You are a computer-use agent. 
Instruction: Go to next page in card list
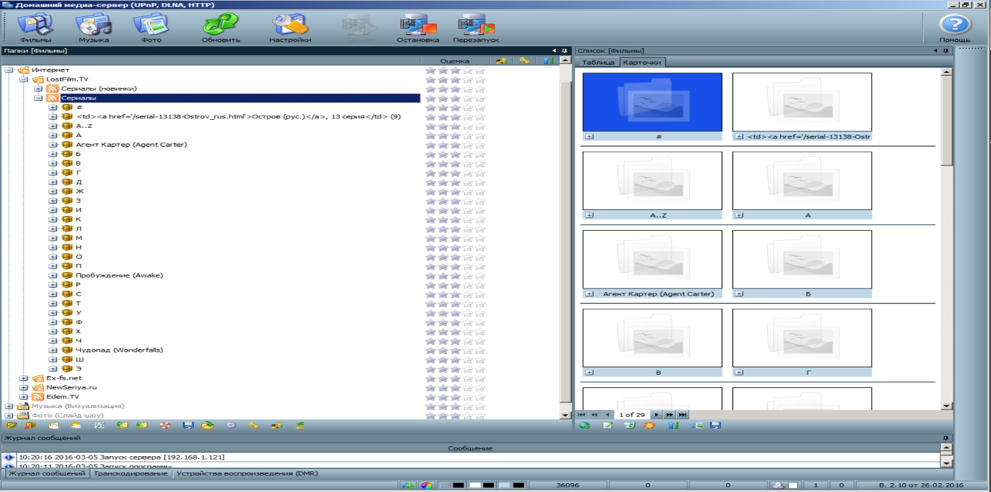(x=656, y=415)
